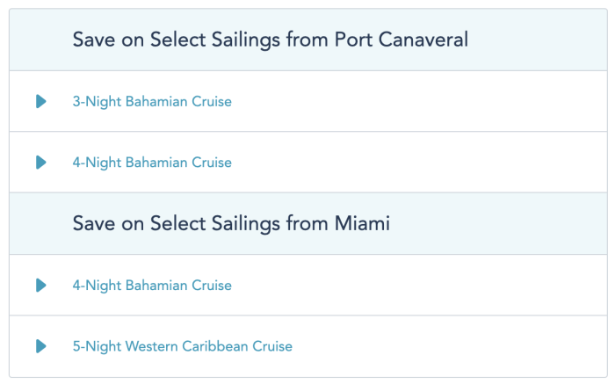
Task: Open the 5-Night Western Caribbean Cruise link
Action: tap(182, 346)
